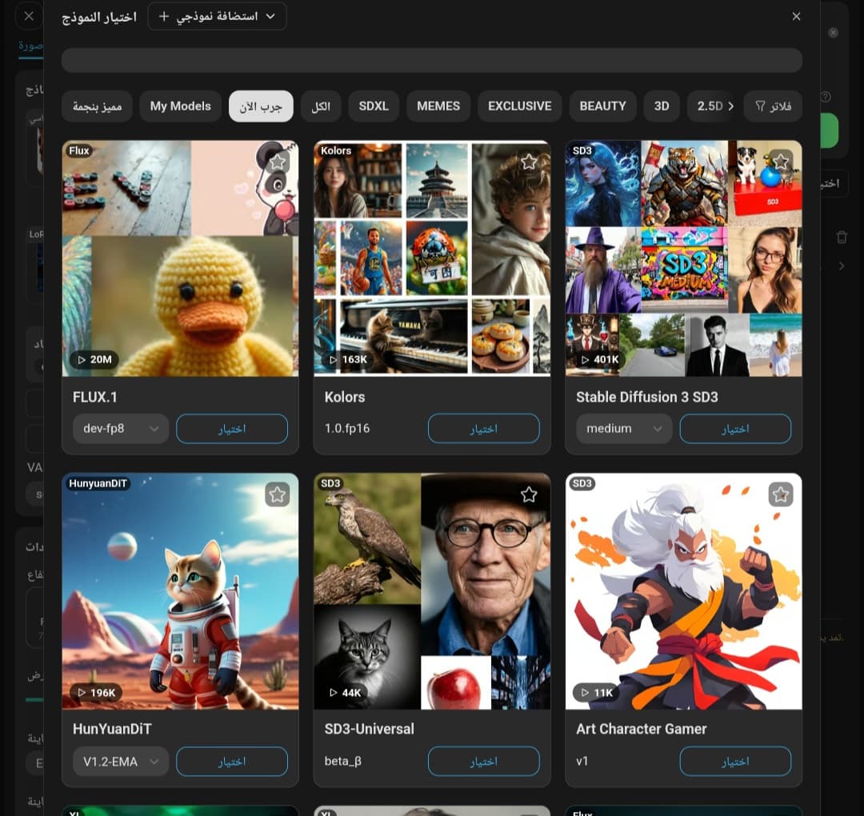This screenshot has height=816, width=864.
Task: Choose HunYuanDiT with its اختيار button
Action: [232, 762]
